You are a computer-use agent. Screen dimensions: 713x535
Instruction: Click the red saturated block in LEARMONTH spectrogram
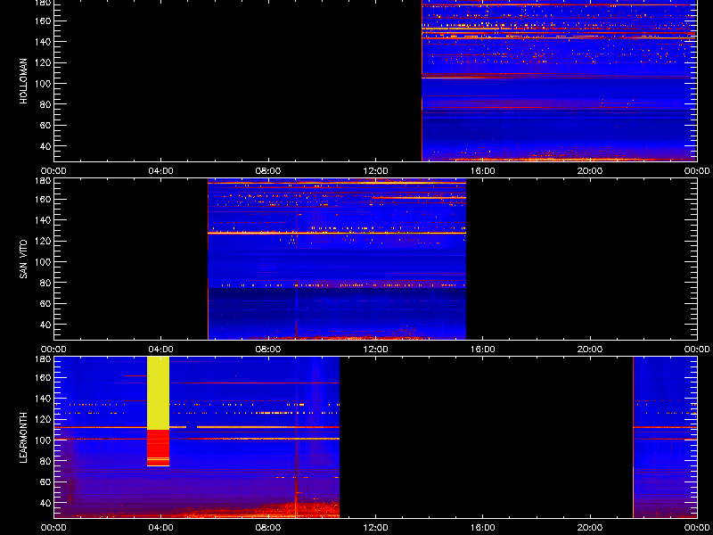click(159, 447)
